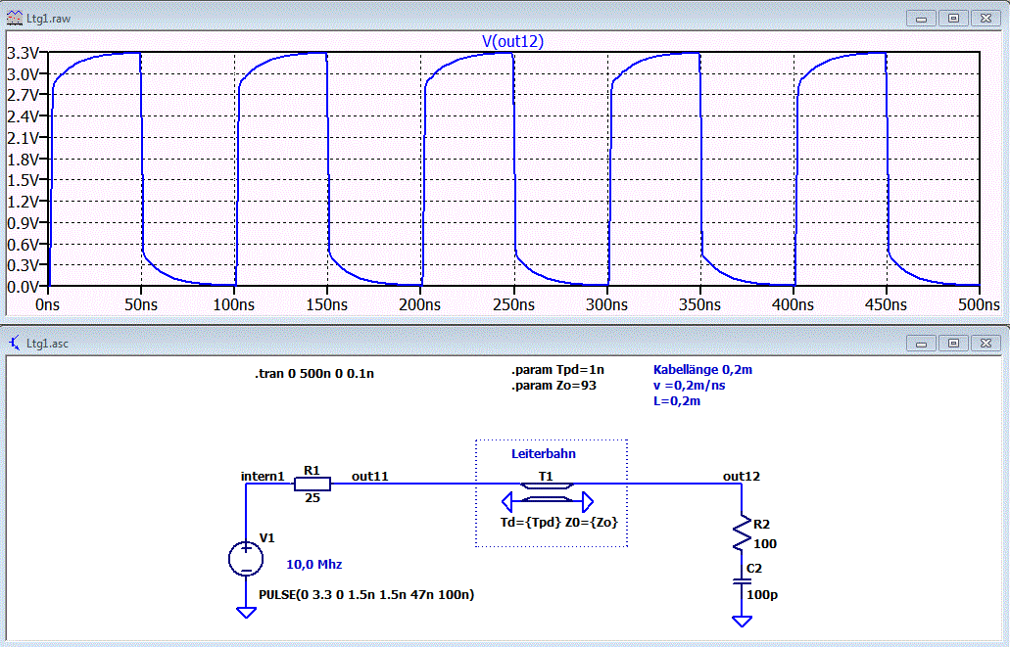Screen dimensions: 1010x647
Task: Click the Td={Tpd} Z0={Zo} value text
Action: click(x=559, y=522)
